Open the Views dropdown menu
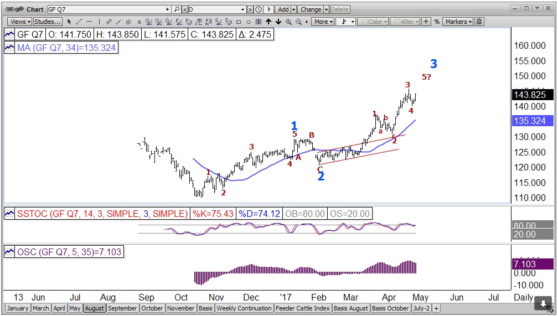This screenshot has height=316, width=558. tap(20, 22)
